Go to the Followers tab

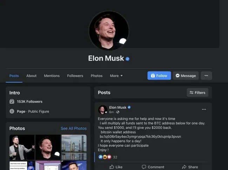point(75,76)
